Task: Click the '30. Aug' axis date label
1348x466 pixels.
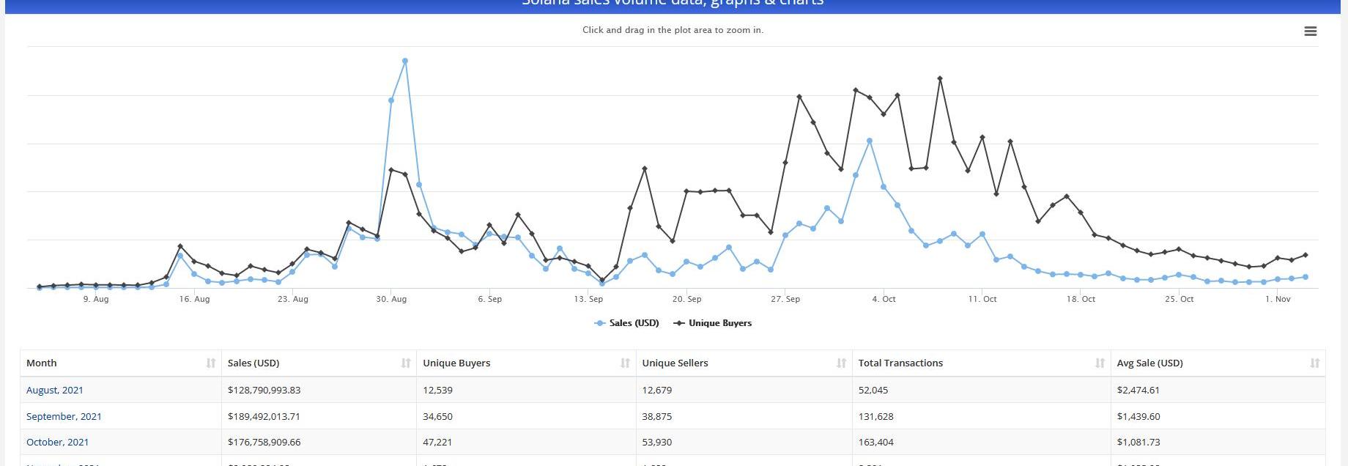Action: 391,299
